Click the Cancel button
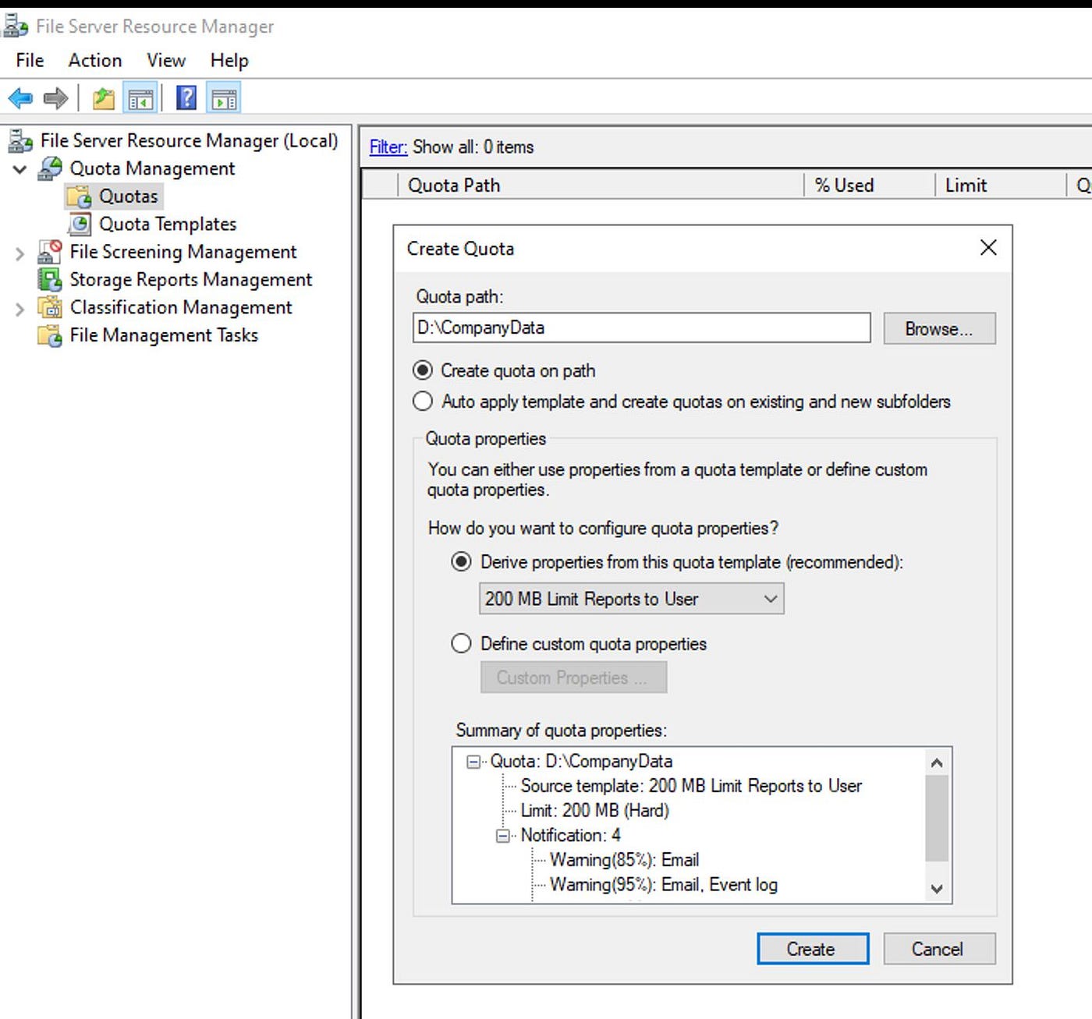This screenshot has width=1092, height=1019. pos(938,949)
